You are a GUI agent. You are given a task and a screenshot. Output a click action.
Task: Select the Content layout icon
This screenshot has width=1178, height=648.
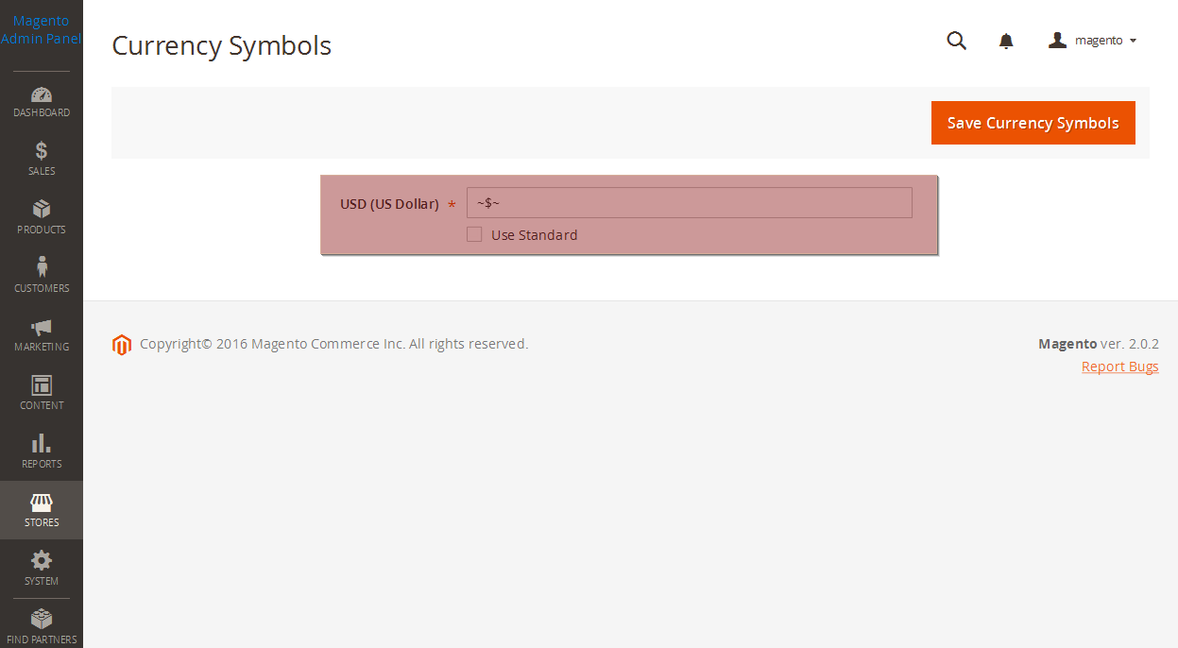[42, 385]
